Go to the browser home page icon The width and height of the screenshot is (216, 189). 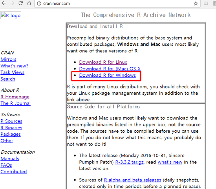(29, 3)
